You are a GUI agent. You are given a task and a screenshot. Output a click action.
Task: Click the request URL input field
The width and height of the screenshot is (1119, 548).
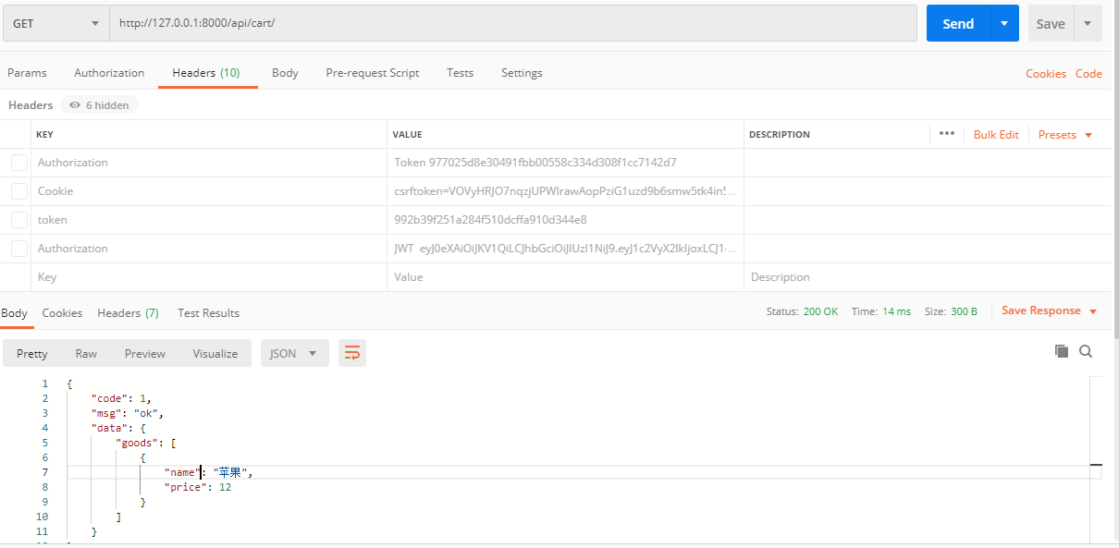click(x=513, y=23)
